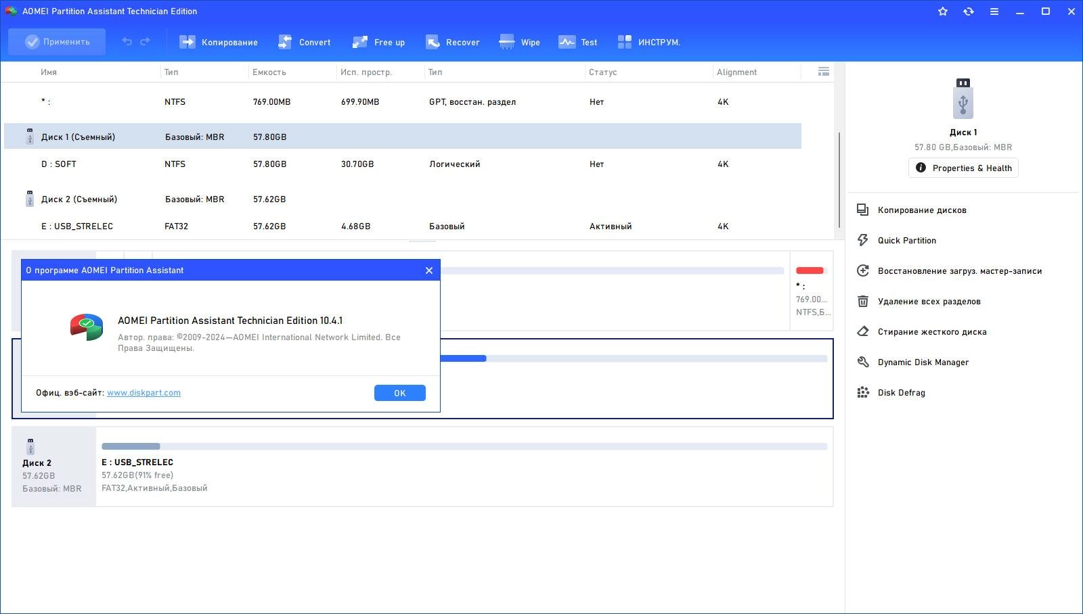1083x614 pixels.
Task: Click the blue Disk 1 usage bar
Action: pos(463,358)
